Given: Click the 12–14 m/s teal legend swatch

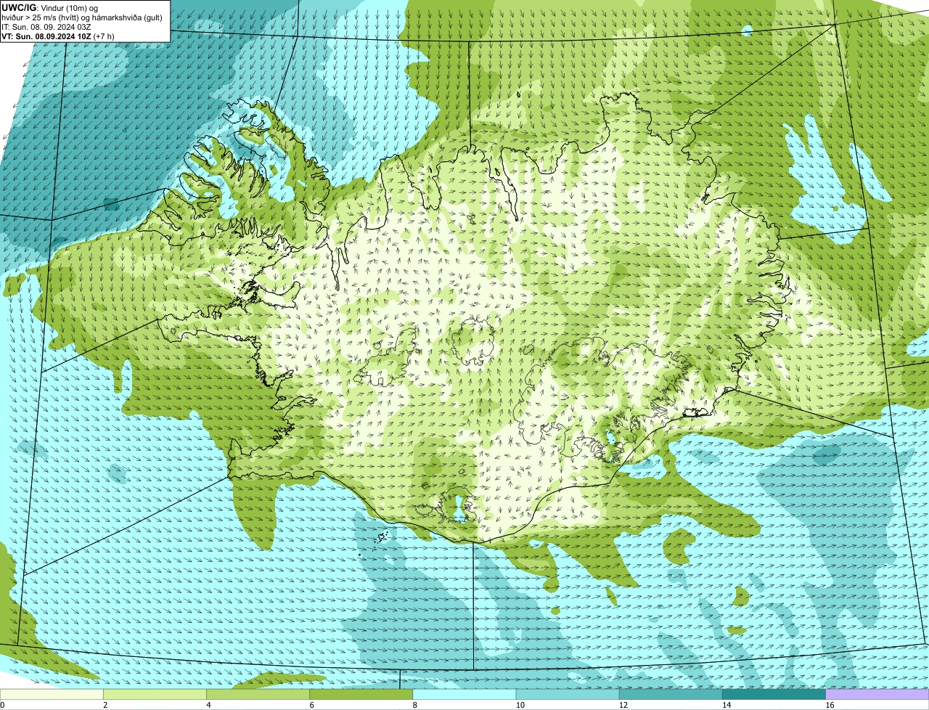Looking at the screenshot, I should pos(671,695).
